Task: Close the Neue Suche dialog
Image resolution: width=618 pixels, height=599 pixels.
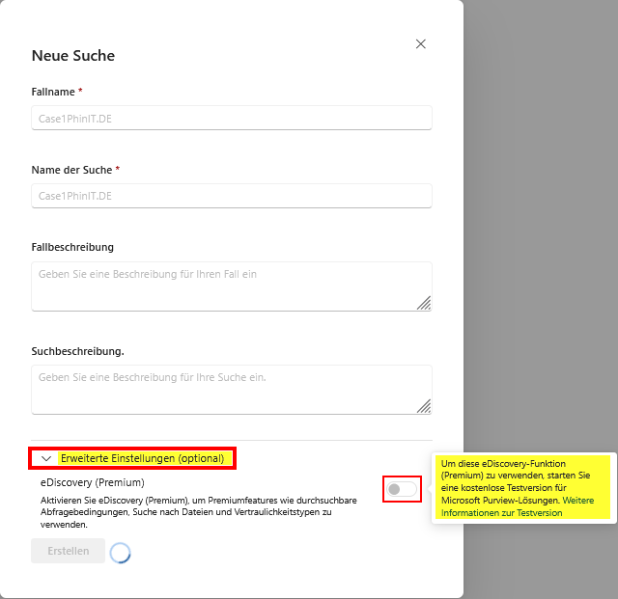Action: (420, 44)
